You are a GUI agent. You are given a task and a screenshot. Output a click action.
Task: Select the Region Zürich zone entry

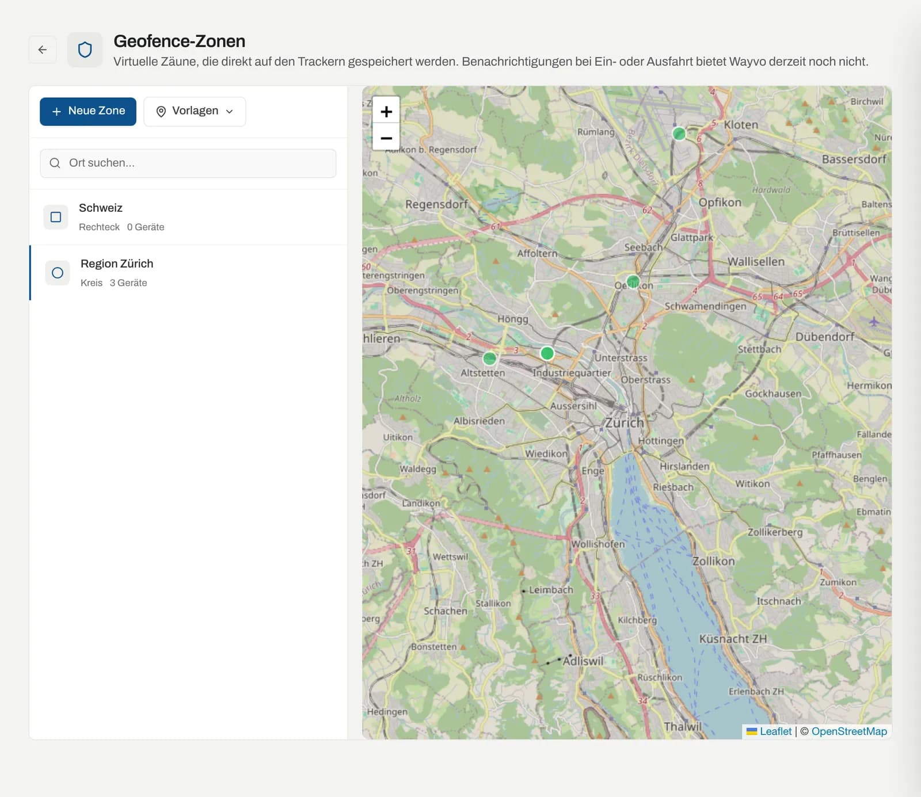[x=188, y=273]
